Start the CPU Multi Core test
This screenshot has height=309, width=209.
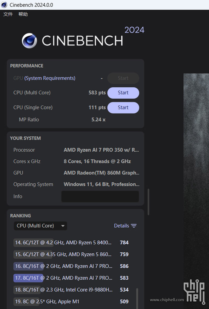[x=123, y=93]
